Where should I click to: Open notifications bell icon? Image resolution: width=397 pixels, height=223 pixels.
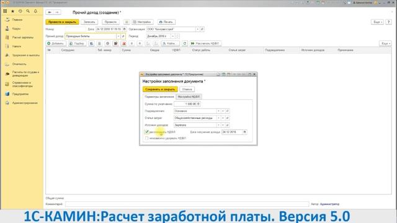tap(35, 11)
